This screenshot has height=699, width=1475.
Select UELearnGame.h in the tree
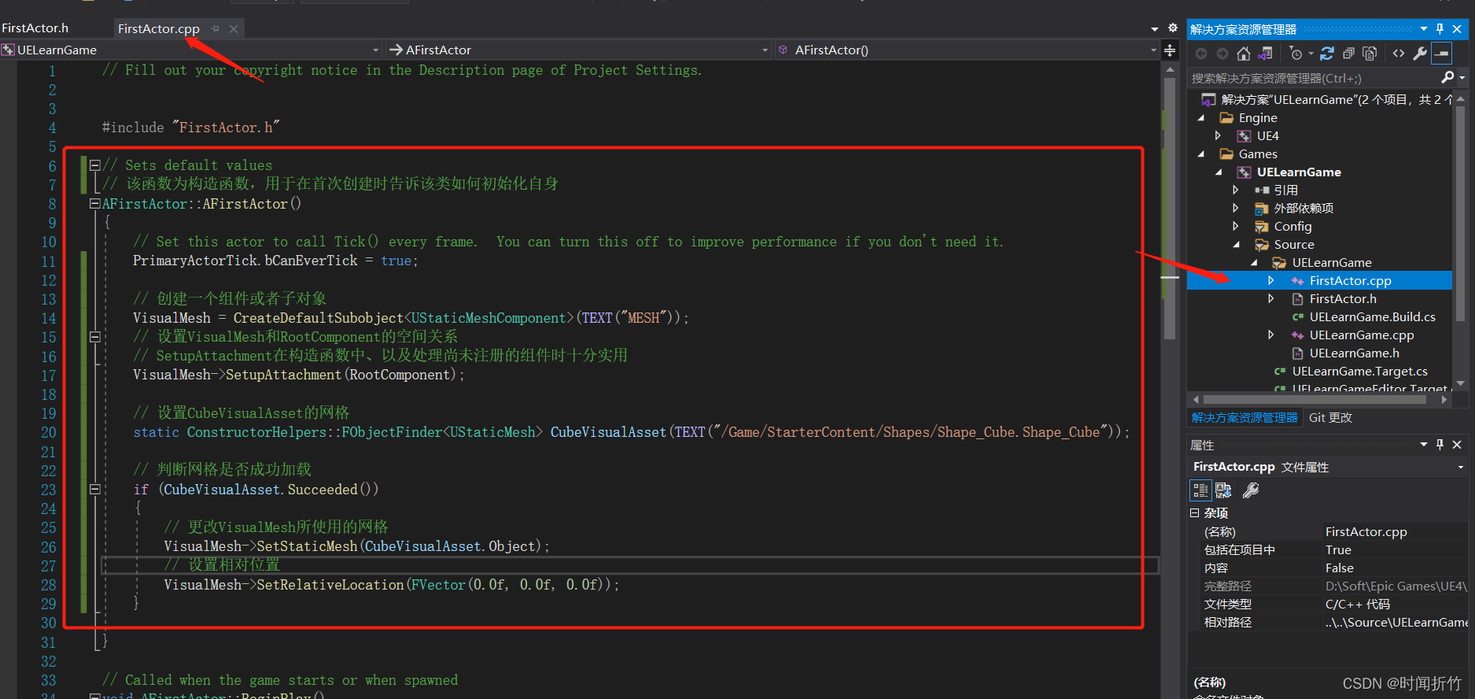1354,353
